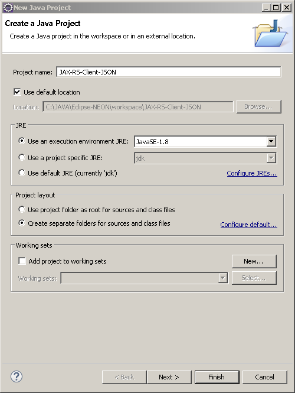
Task: Expand the JavaSE-1.8 execution environment dropdown
Action: point(271,142)
